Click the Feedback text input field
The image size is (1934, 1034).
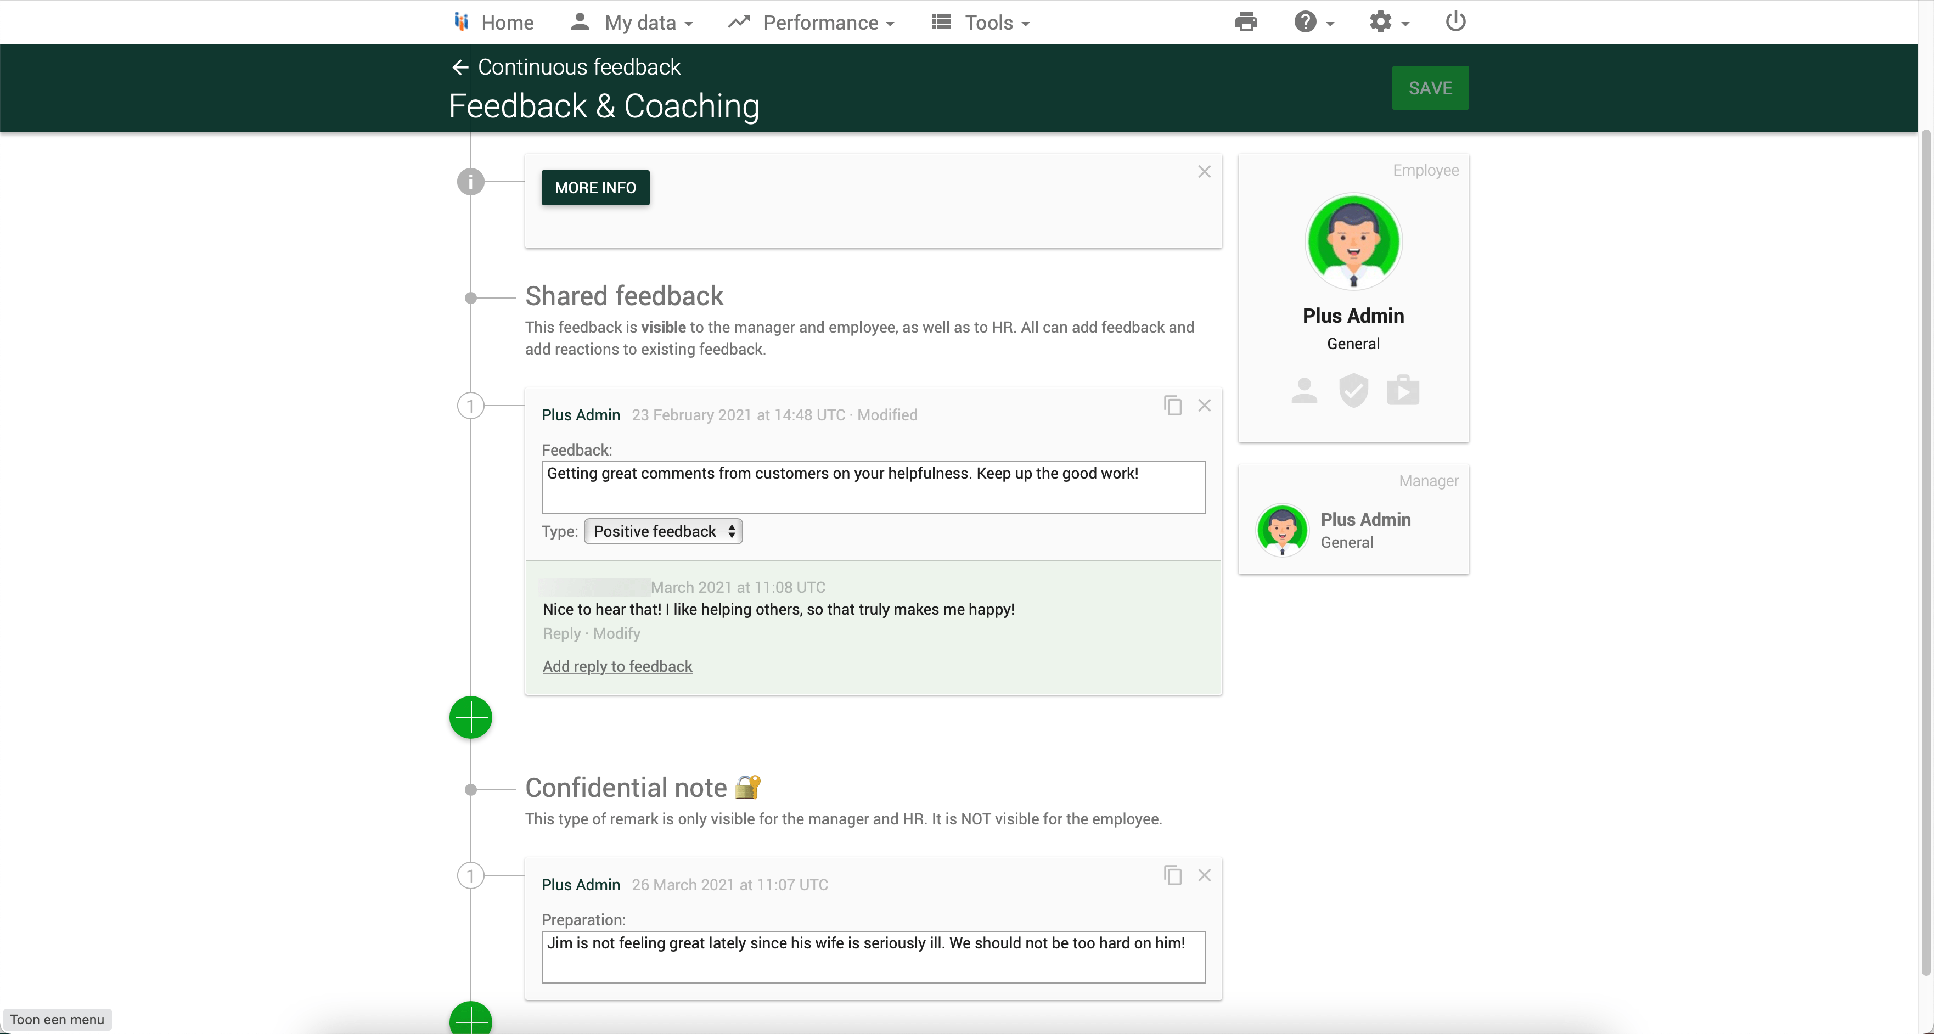click(873, 487)
